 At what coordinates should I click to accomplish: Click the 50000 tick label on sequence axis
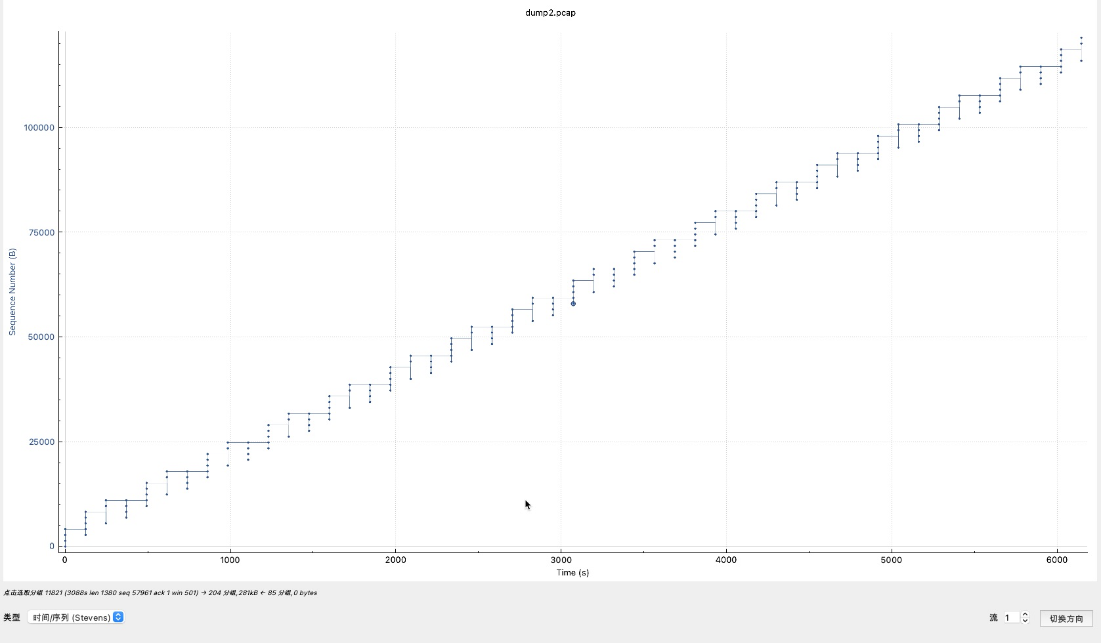(41, 337)
